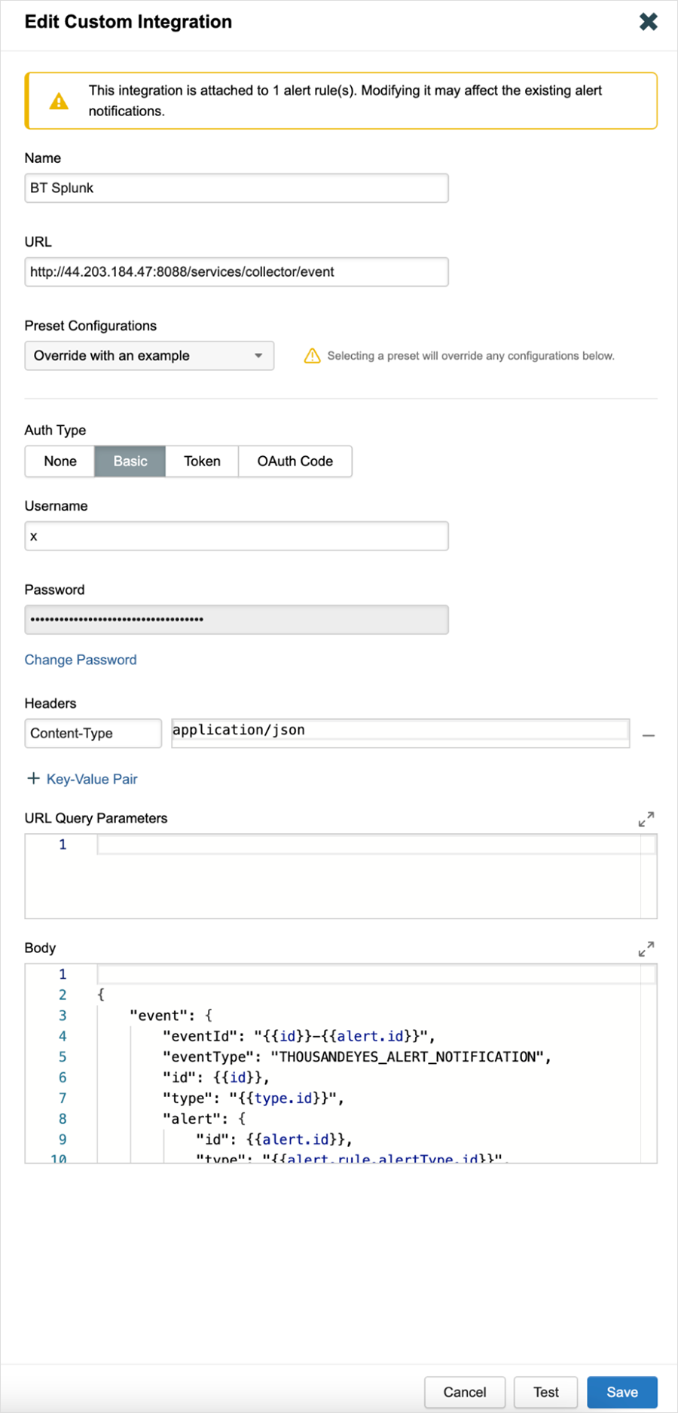Open the Preset Configurations dropdown
Screen dimensions: 678x1413
[x=149, y=356]
